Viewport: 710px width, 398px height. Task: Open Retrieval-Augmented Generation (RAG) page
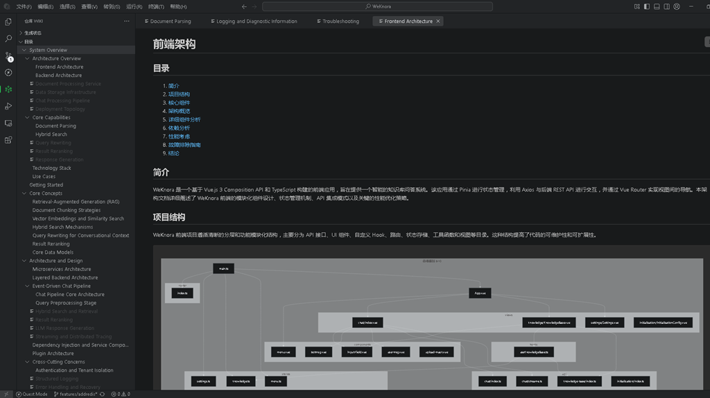tap(76, 202)
